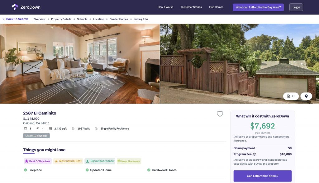Open map view via location pin icon
The width and height of the screenshot is (319, 183).
tap(306, 96)
